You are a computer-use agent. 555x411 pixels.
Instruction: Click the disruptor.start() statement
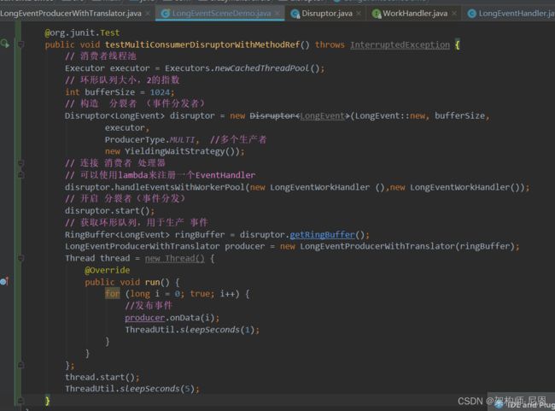point(109,211)
